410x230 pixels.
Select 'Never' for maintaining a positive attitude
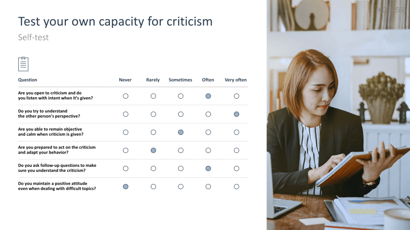[126, 187]
